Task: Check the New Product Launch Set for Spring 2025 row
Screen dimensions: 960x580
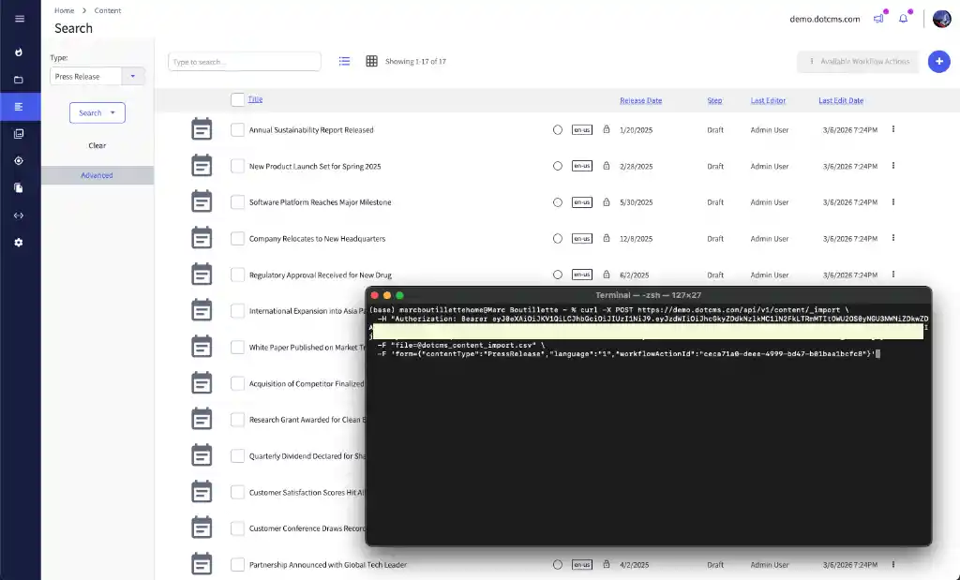Action: pyautogui.click(x=237, y=166)
